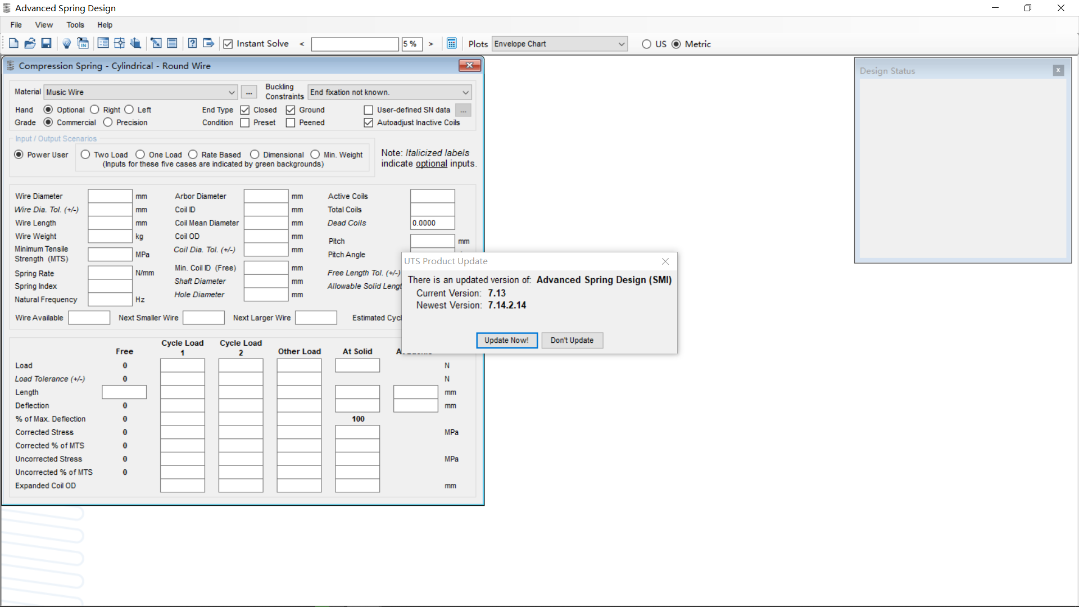This screenshot has width=1079, height=607.
Task: Select the Two Load scenario
Action: pyautogui.click(x=85, y=155)
